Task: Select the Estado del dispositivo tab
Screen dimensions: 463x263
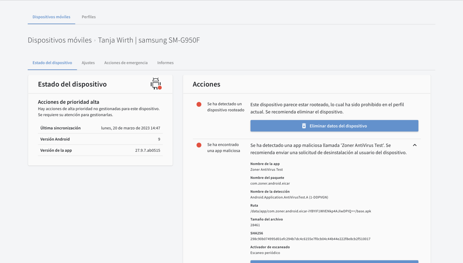Action: (52, 63)
